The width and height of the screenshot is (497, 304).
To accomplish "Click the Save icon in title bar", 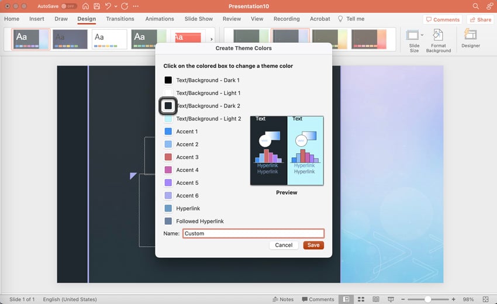I will click(x=96, y=6).
